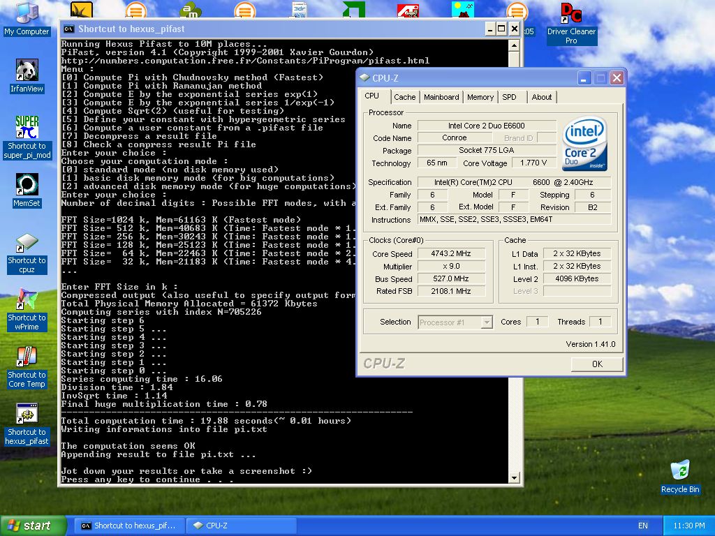Click the command window scrollbar up arrow
The height and width of the screenshot is (536, 715).
[514, 45]
